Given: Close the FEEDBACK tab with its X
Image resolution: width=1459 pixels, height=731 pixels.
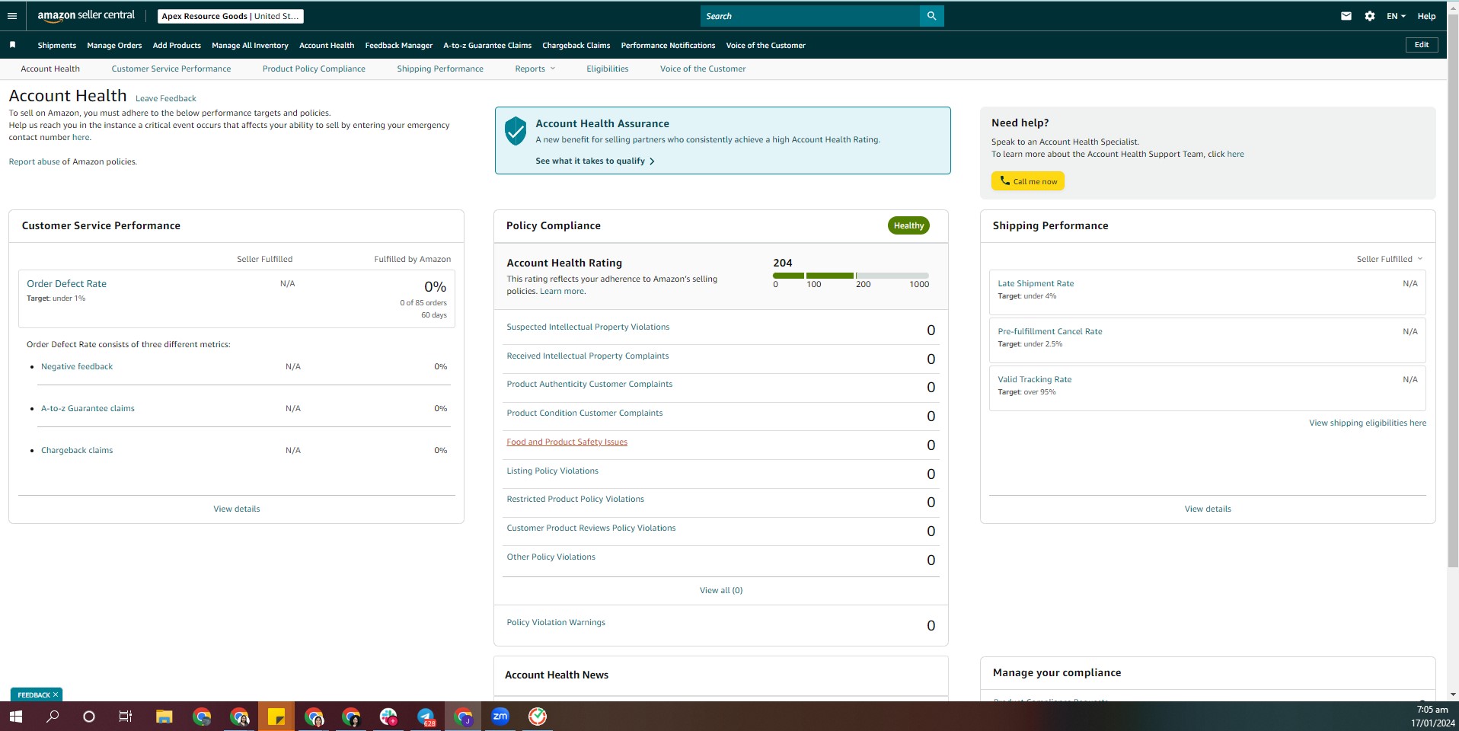Looking at the screenshot, I should [x=56, y=694].
